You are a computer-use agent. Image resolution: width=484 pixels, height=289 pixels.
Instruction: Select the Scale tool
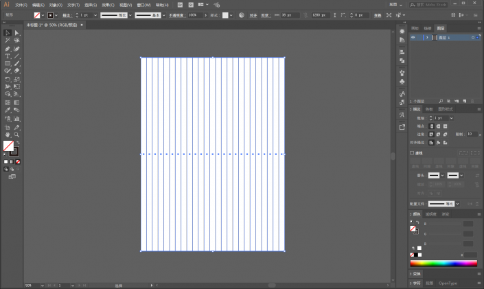[17, 80]
